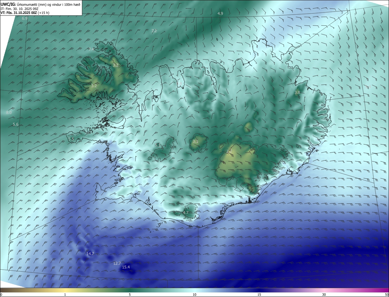Click the 15.4 value label
The image size is (389, 297).
pos(126,267)
